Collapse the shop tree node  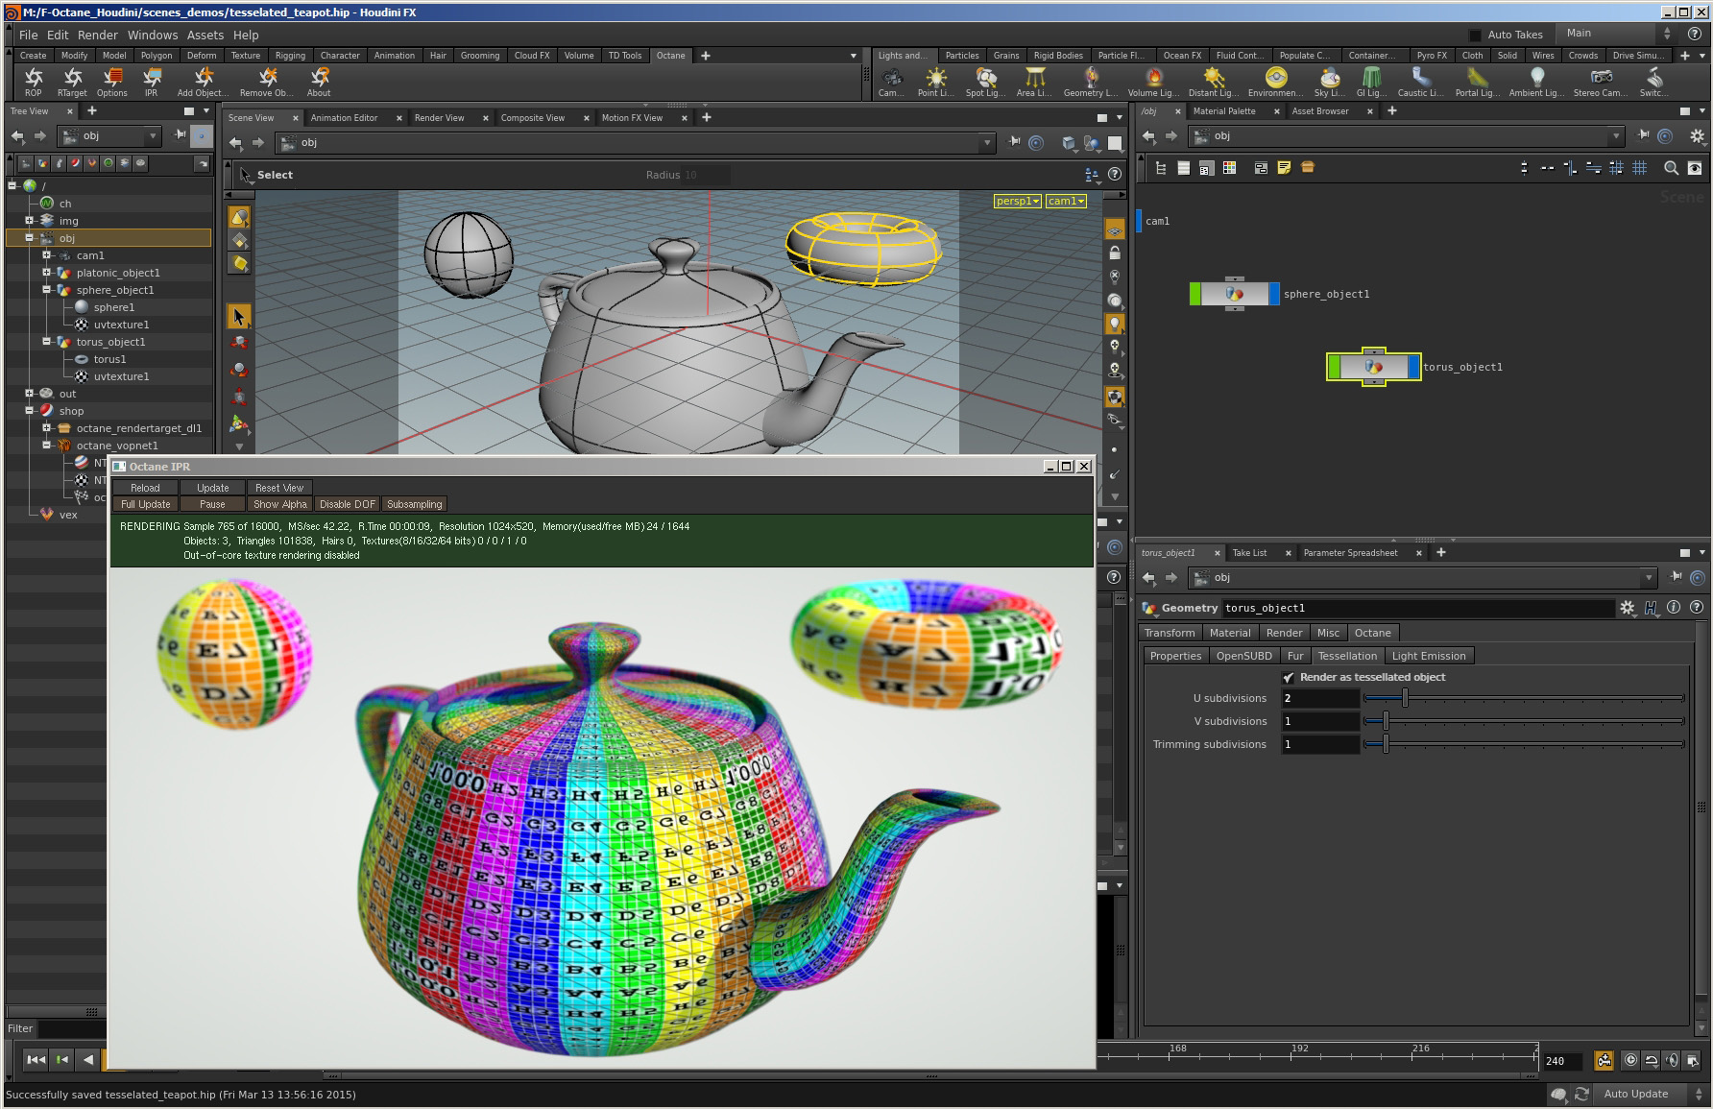[29, 411]
